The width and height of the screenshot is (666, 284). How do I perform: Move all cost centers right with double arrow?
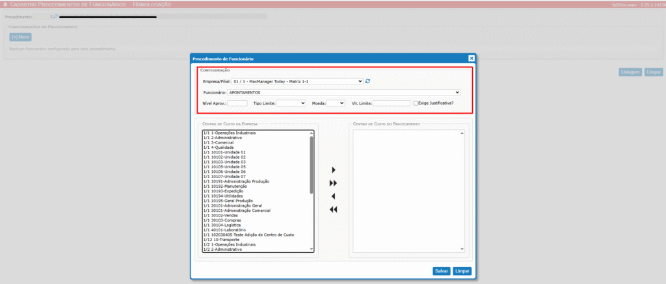click(334, 183)
